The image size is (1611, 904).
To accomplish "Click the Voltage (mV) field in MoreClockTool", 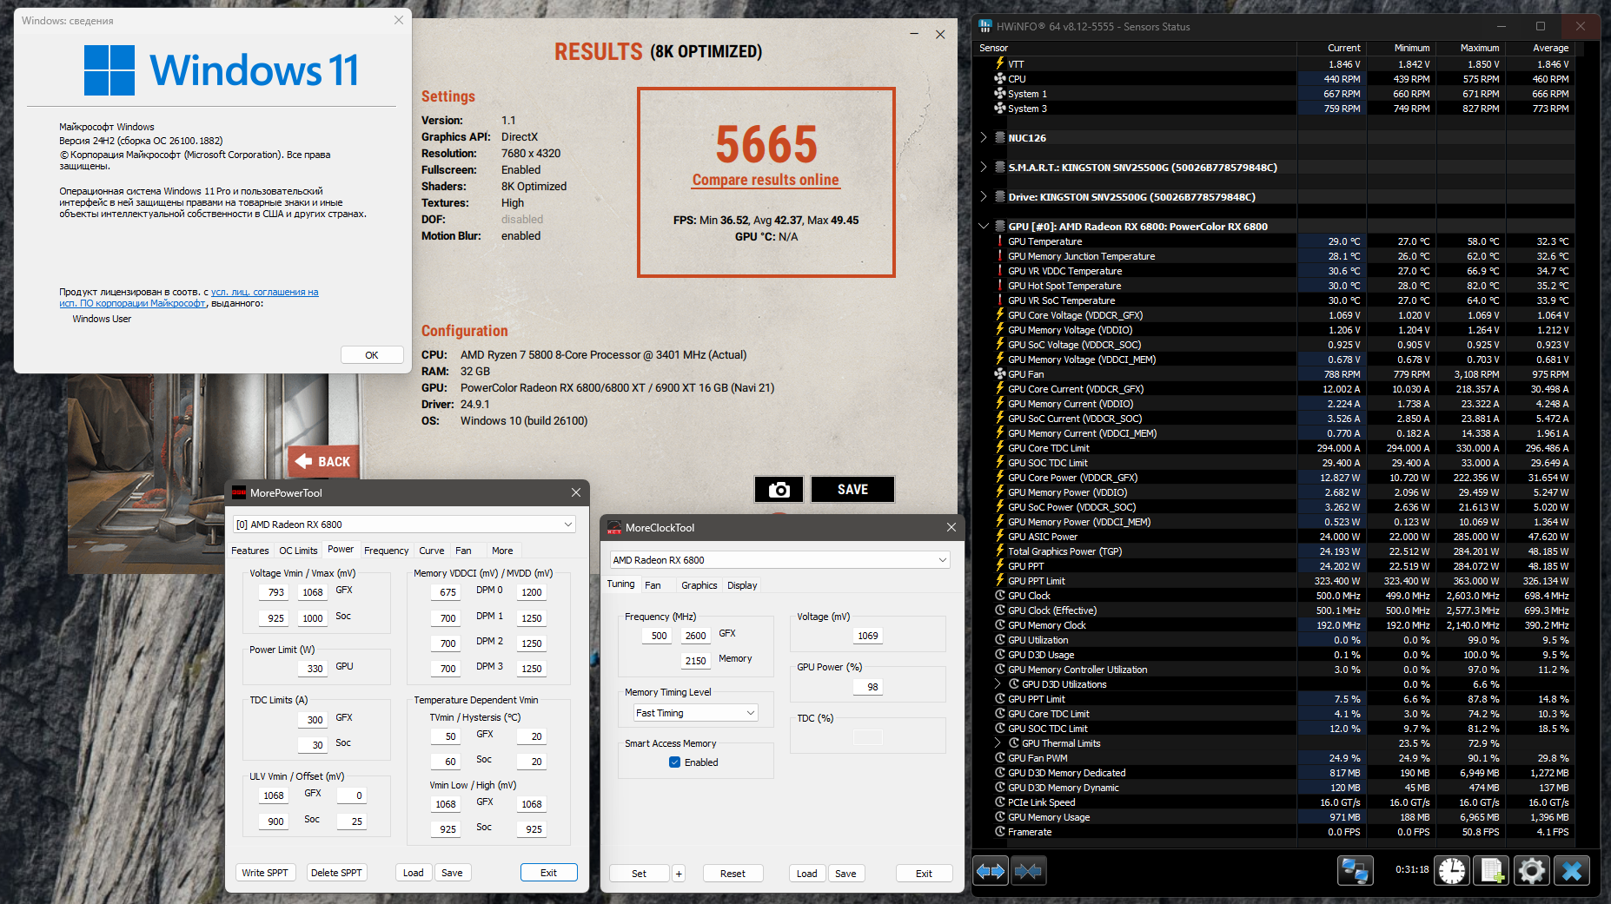I will click(867, 636).
